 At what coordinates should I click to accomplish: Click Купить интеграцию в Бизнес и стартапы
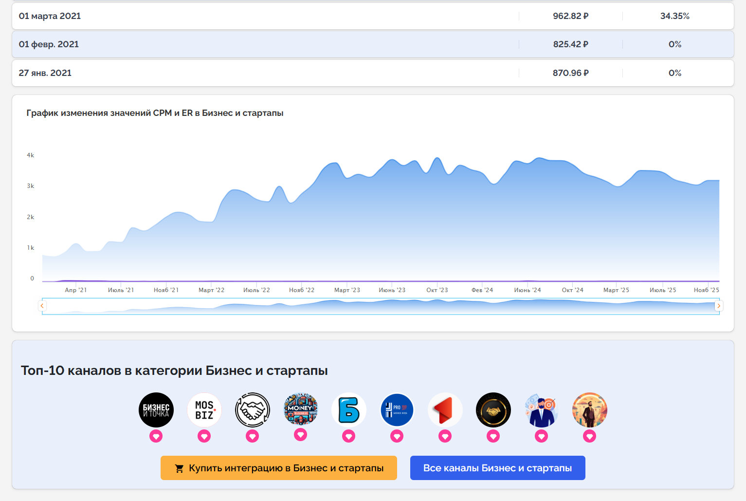[279, 468]
